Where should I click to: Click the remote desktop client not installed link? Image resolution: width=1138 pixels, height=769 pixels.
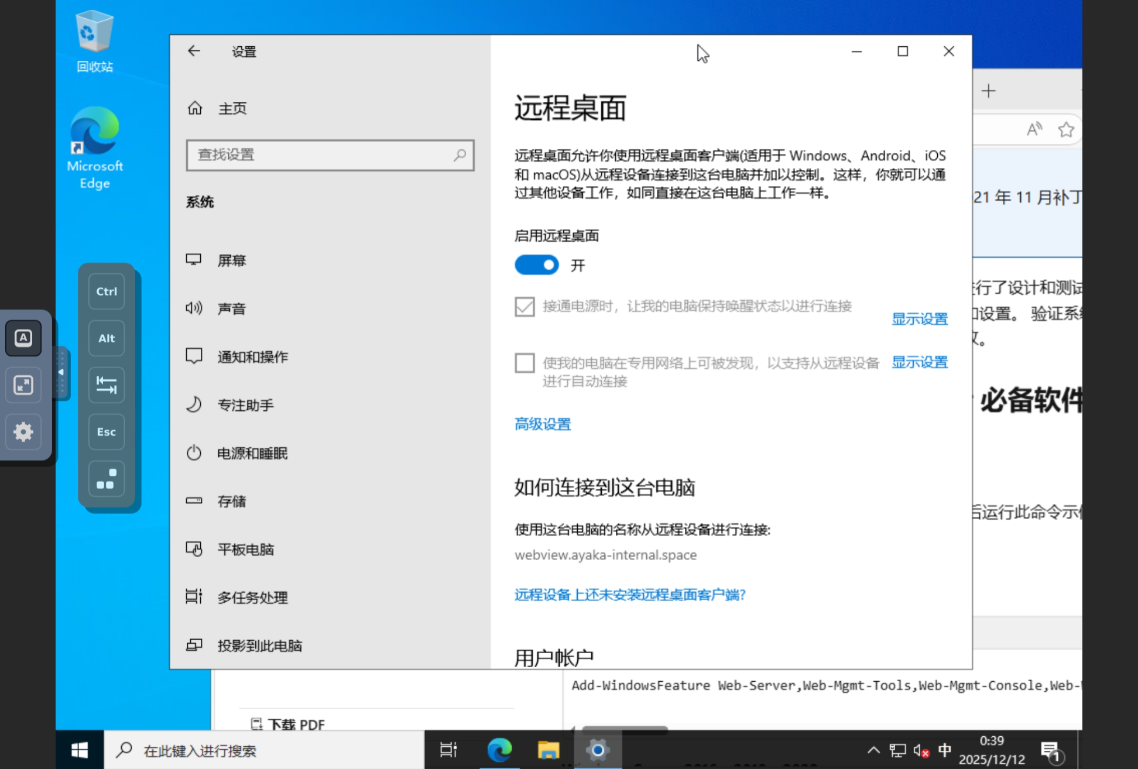630,595
